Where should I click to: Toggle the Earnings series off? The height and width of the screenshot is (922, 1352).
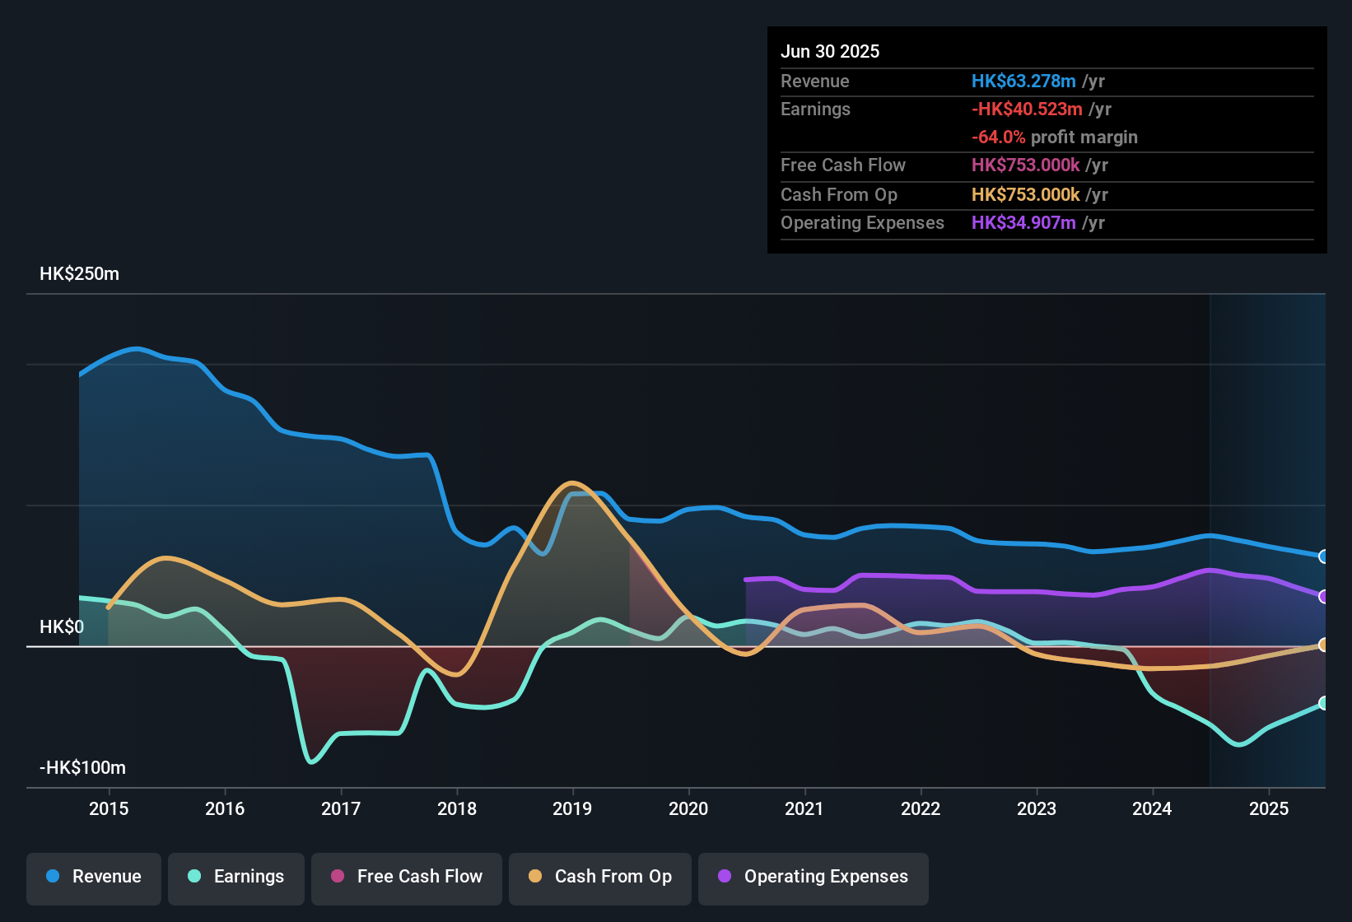[x=235, y=877]
